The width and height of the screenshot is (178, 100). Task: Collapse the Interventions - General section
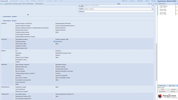(x=2, y=21)
